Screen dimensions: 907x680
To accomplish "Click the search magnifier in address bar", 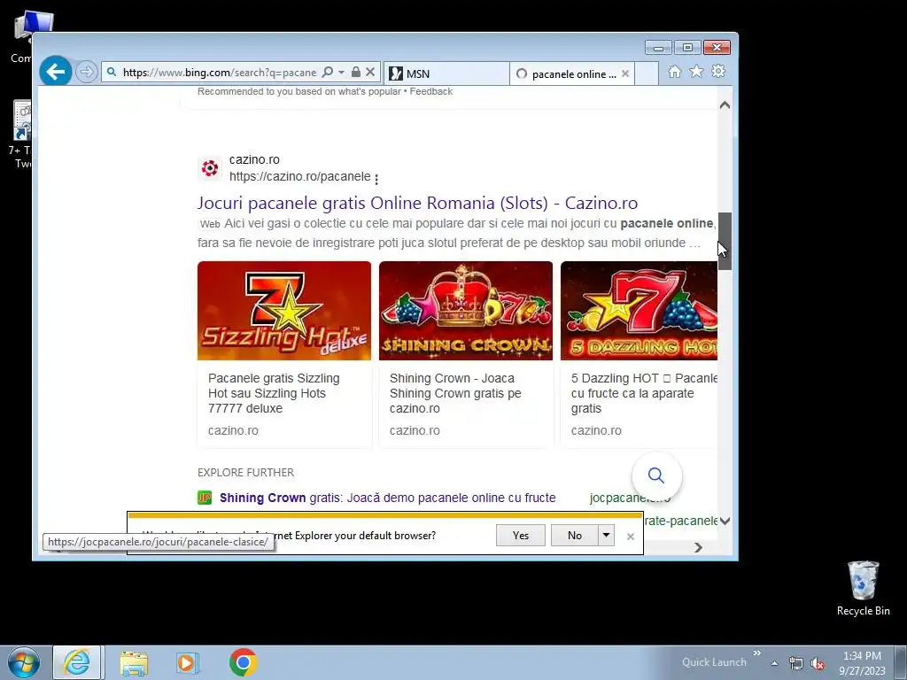I will (x=328, y=73).
